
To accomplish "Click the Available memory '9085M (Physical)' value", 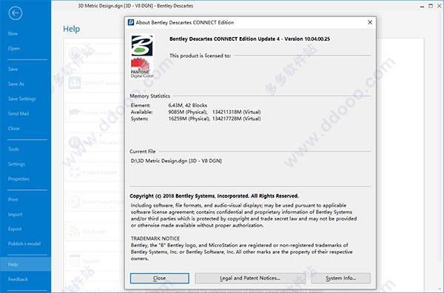I will click(187, 112).
